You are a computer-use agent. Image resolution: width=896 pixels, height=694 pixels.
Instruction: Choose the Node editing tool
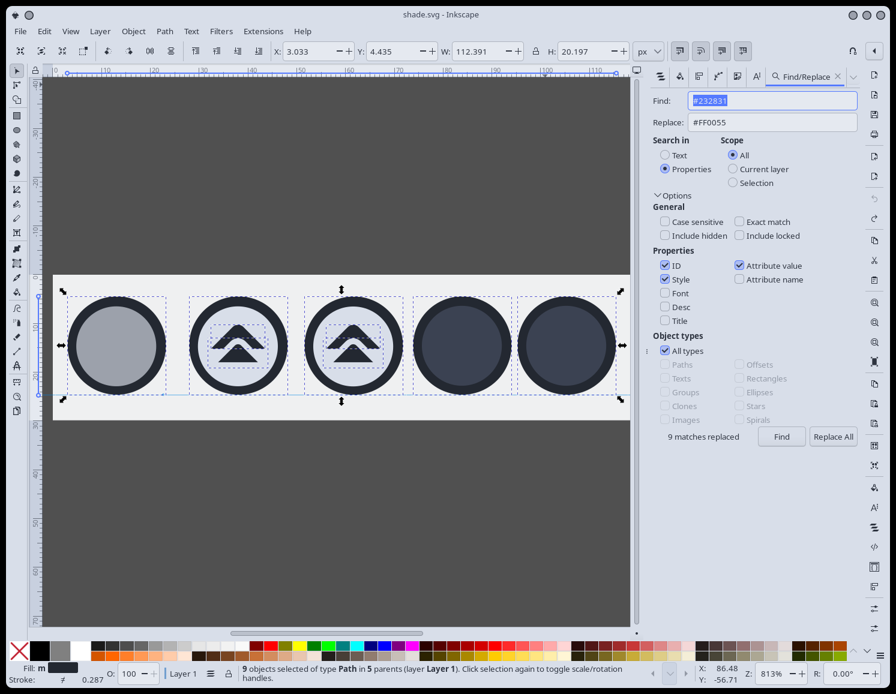tap(17, 85)
